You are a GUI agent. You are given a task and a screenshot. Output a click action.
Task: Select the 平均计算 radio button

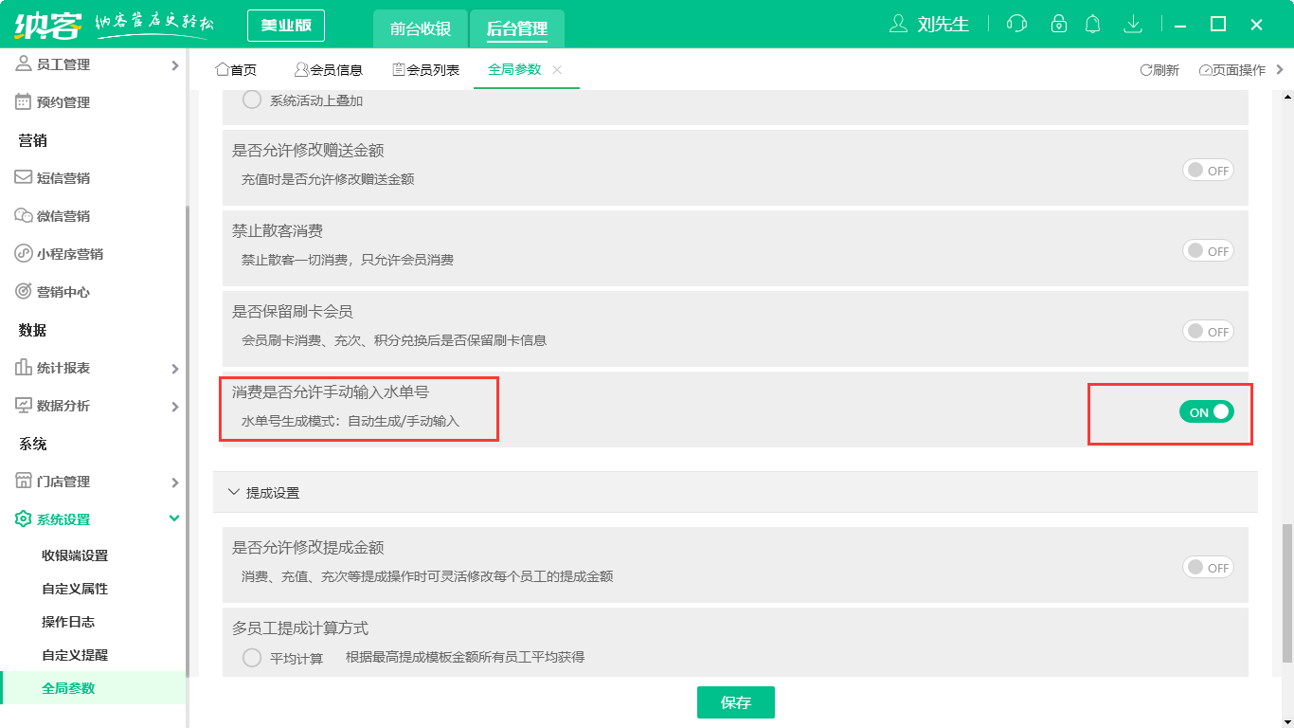click(252, 658)
